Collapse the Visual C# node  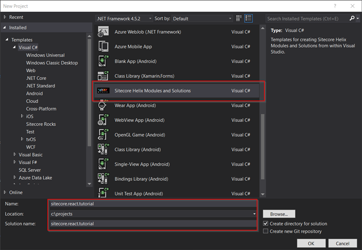(14, 48)
